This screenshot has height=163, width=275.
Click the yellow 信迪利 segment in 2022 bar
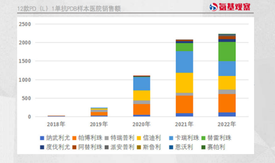click(x=227, y=83)
